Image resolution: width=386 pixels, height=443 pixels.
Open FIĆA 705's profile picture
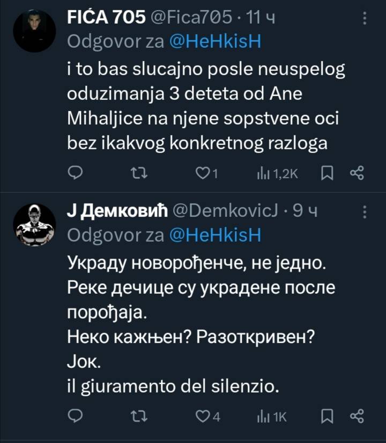(34, 31)
